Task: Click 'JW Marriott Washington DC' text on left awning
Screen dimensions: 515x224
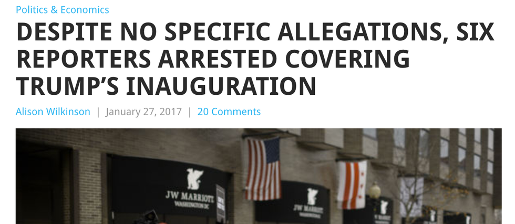Action: pos(190,200)
